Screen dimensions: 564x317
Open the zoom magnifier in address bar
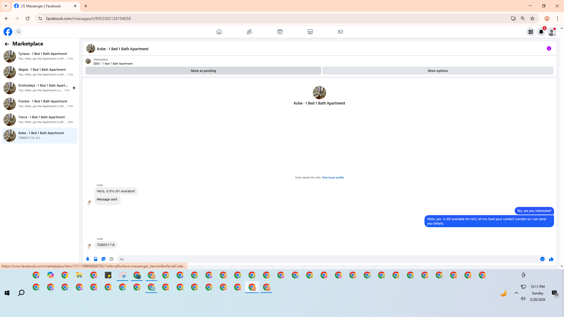click(x=523, y=18)
